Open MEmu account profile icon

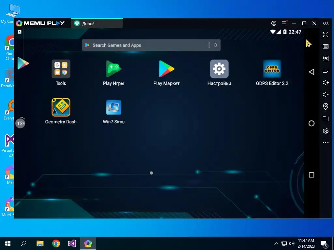point(274,23)
